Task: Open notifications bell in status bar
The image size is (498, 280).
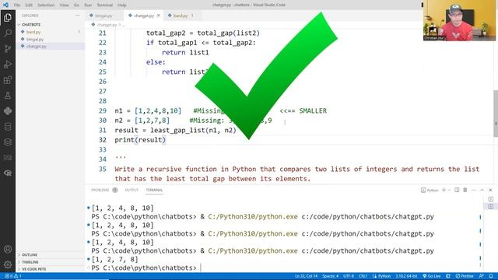Action: tap(491, 276)
